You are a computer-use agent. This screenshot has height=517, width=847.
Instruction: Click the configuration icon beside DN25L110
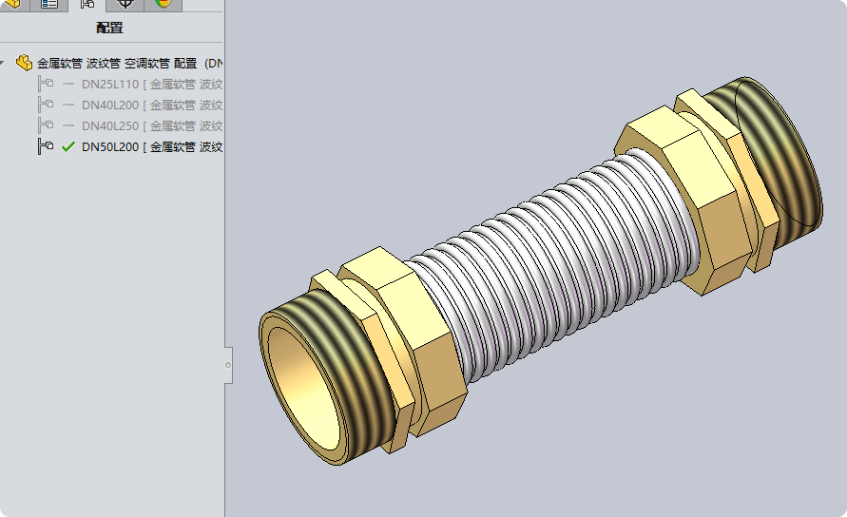click(46, 84)
